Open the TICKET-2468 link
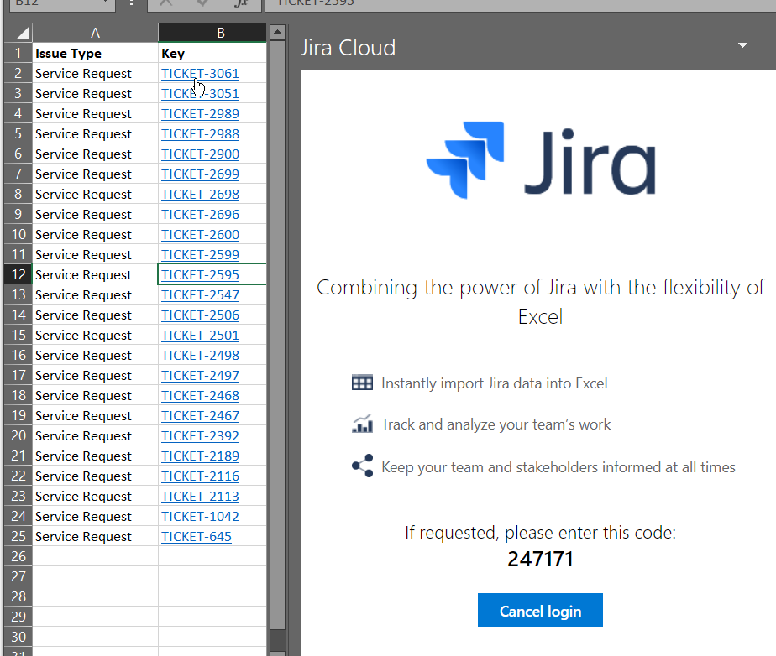The width and height of the screenshot is (776, 656). click(200, 395)
